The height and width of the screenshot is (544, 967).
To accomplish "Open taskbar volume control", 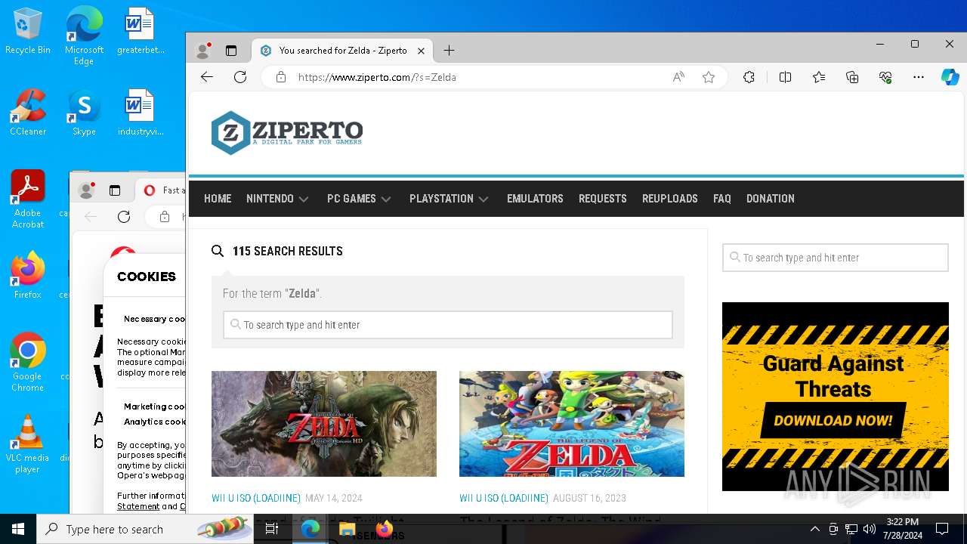I will (870, 530).
